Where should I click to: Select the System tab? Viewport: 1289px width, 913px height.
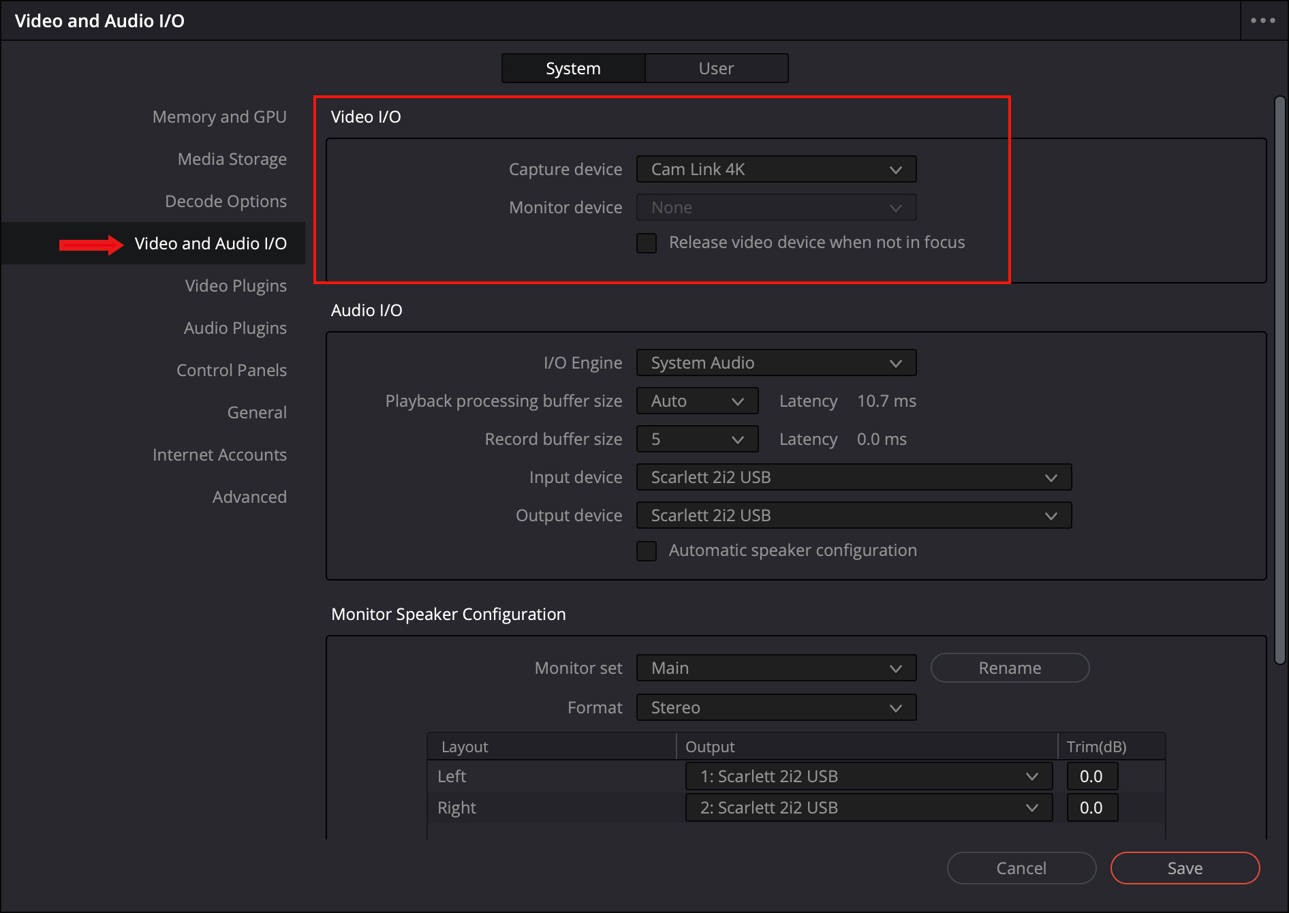pyautogui.click(x=573, y=68)
